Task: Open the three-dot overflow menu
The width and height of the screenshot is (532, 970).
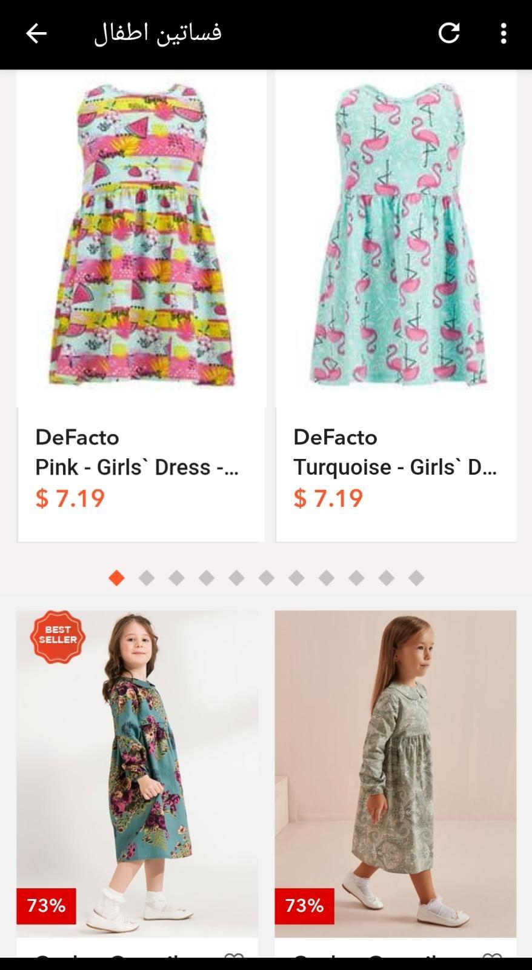Action: coord(503,33)
